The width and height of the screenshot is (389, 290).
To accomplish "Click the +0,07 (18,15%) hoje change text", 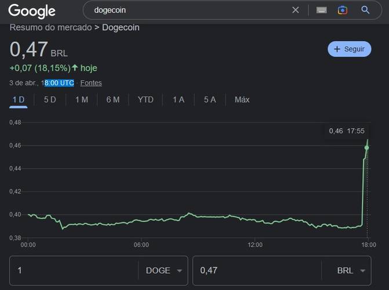I will 53,68.
